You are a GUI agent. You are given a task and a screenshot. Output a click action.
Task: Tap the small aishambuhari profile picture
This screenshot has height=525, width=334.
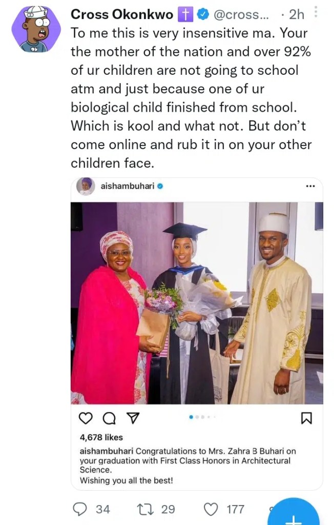coord(85,186)
